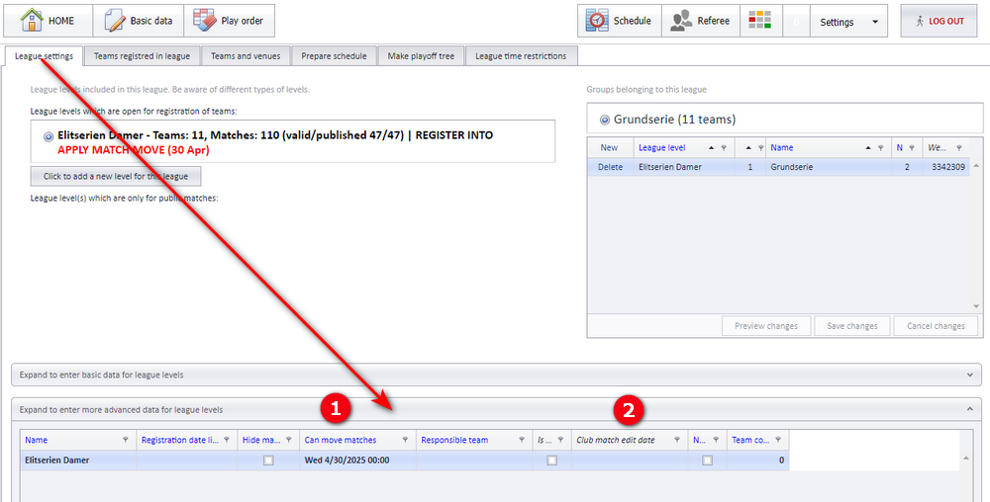Open the Referee section
This screenshot has height=502, width=990.
pyautogui.click(x=701, y=21)
